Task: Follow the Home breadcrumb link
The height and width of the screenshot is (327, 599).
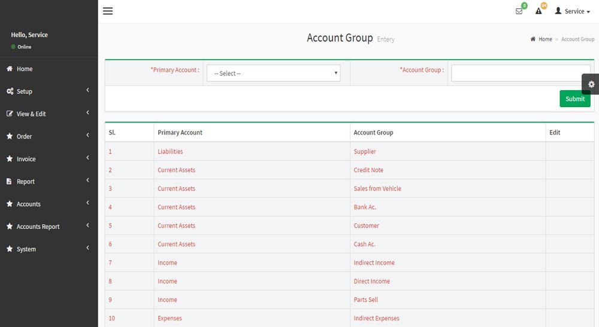Action: click(x=545, y=39)
